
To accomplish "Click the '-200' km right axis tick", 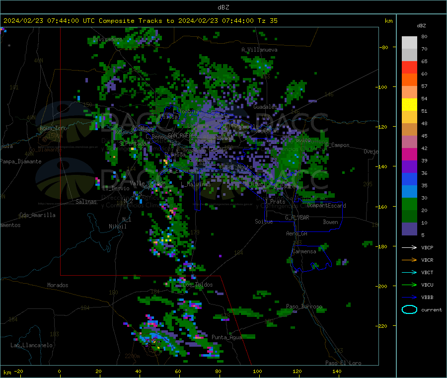I will coord(381,286).
